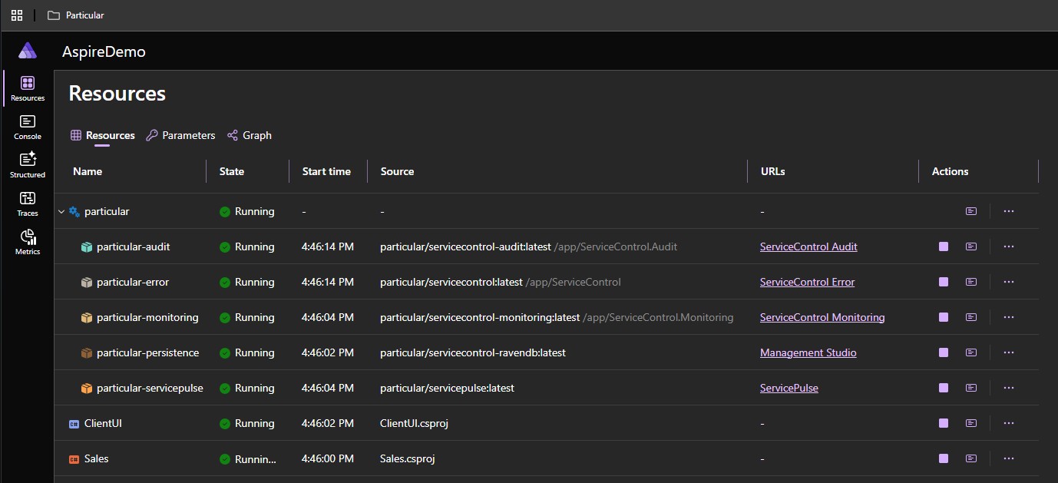Open the ServiceControl Audit URL

click(x=808, y=246)
